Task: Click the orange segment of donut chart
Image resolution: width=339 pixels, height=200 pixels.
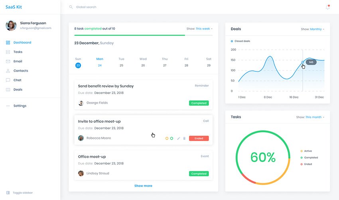Action: click(281, 176)
